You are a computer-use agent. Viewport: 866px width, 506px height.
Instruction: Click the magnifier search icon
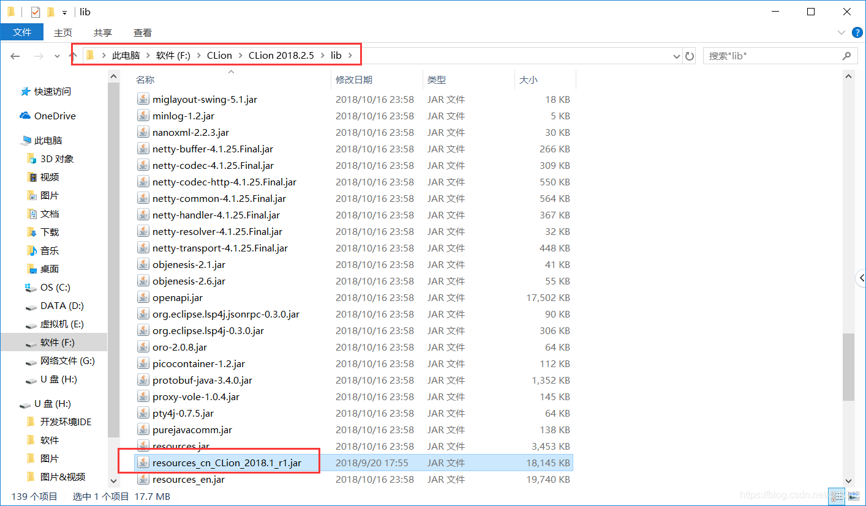(846, 56)
